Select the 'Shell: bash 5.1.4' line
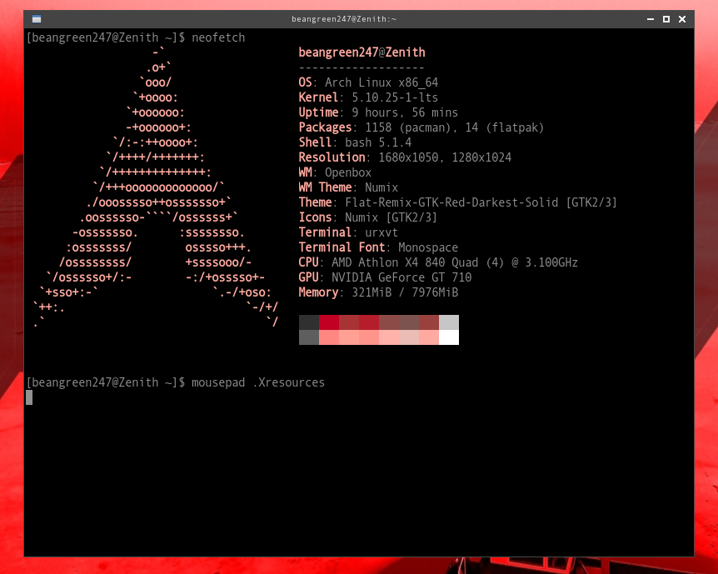 click(x=355, y=142)
